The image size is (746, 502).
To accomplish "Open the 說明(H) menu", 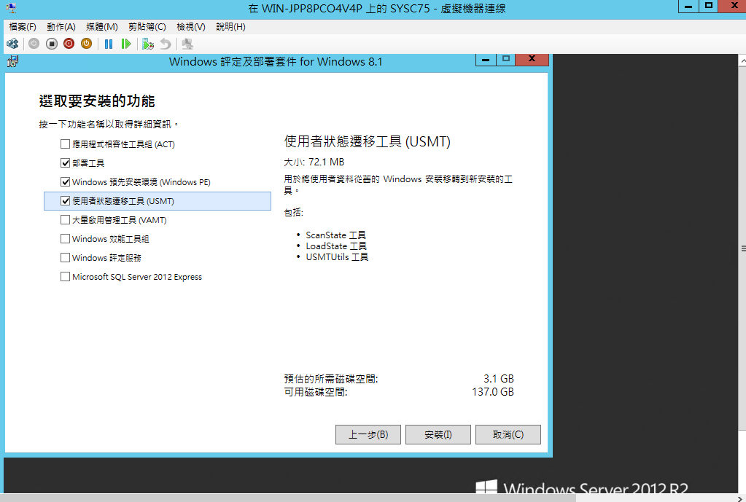I will pyautogui.click(x=230, y=27).
